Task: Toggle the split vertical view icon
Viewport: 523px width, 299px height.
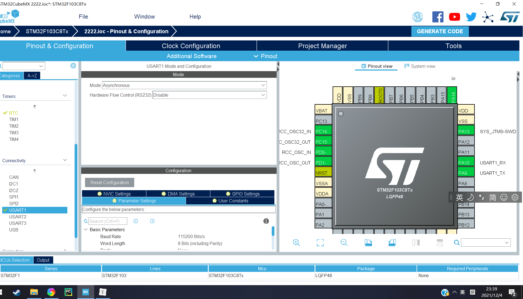Action: click(x=416, y=243)
